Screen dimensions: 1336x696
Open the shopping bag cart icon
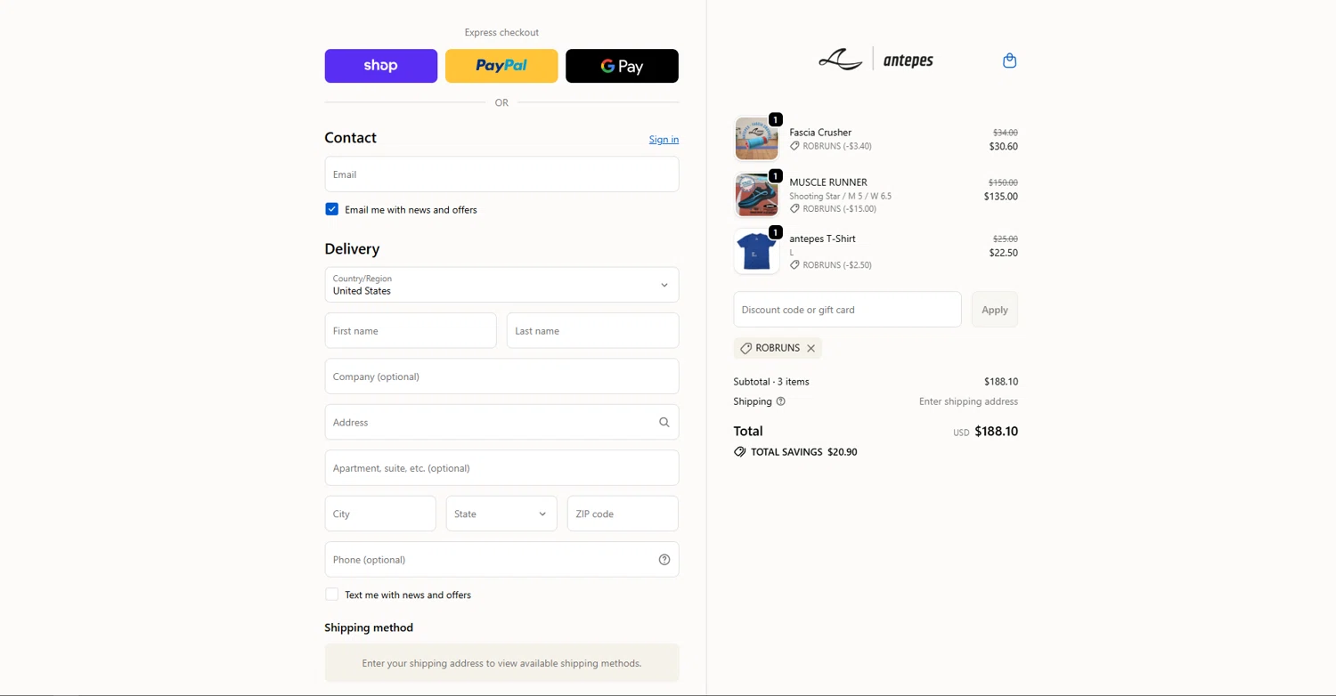pos(1009,61)
